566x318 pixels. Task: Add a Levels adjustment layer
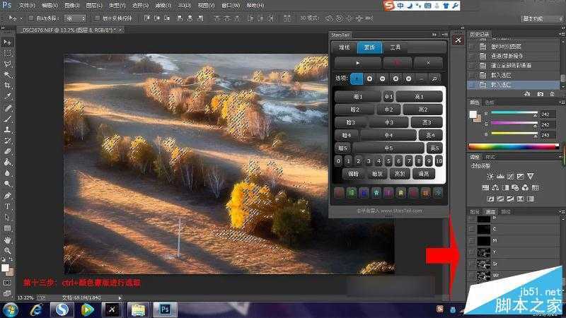(500, 176)
